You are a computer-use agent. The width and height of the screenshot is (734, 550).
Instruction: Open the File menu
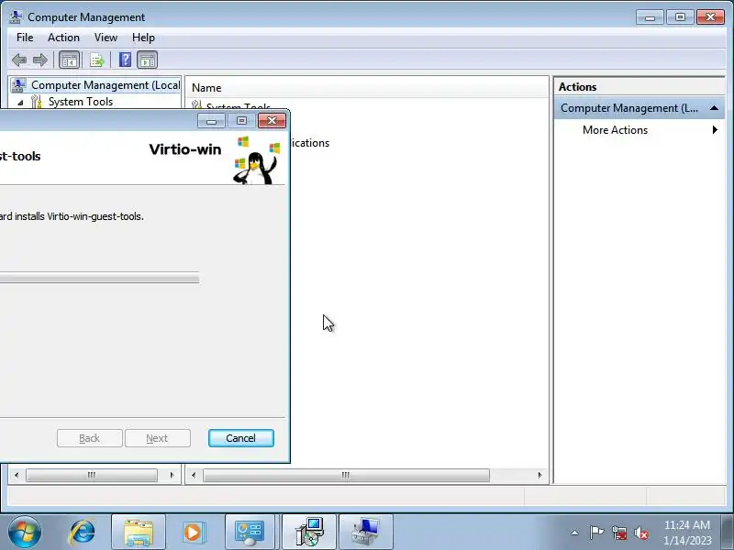pyautogui.click(x=25, y=38)
